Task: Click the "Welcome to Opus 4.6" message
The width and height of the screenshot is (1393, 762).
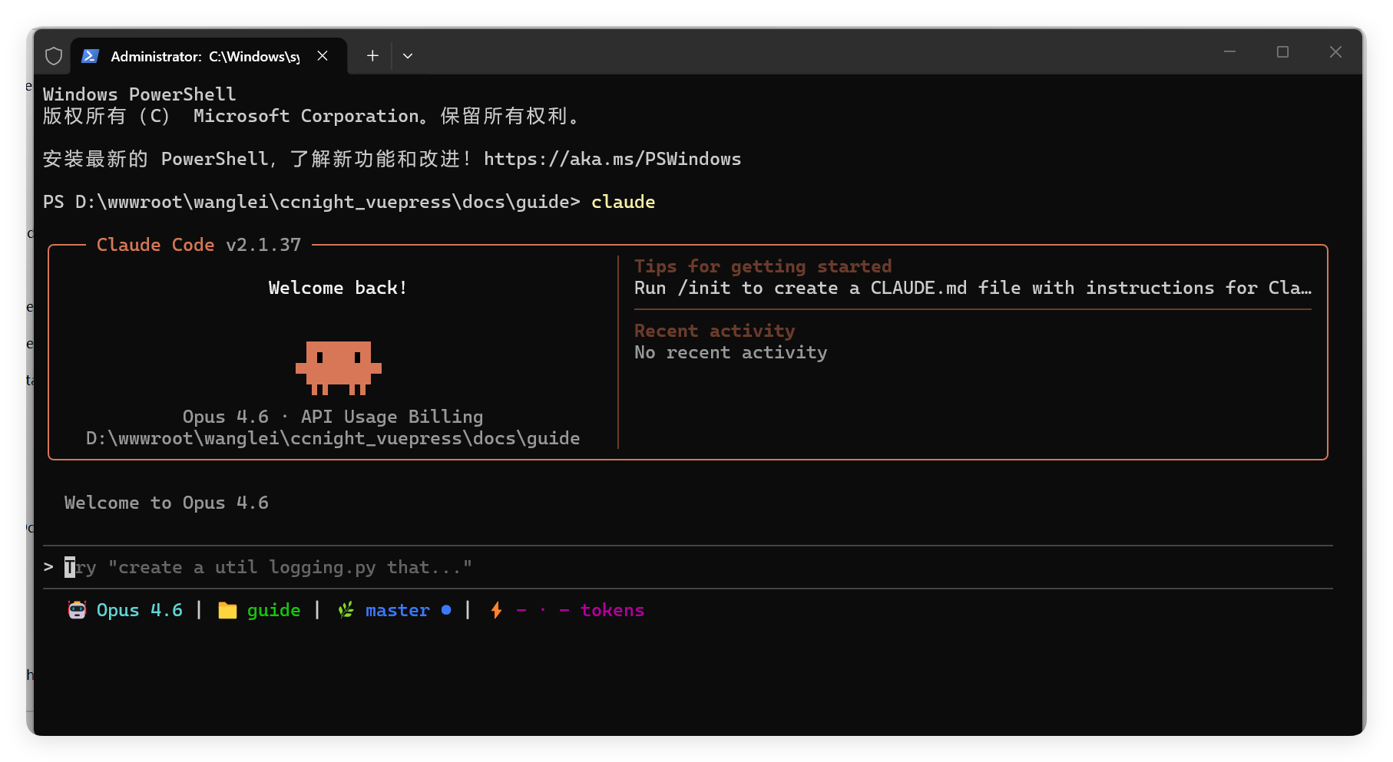Action: click(167, 503)
